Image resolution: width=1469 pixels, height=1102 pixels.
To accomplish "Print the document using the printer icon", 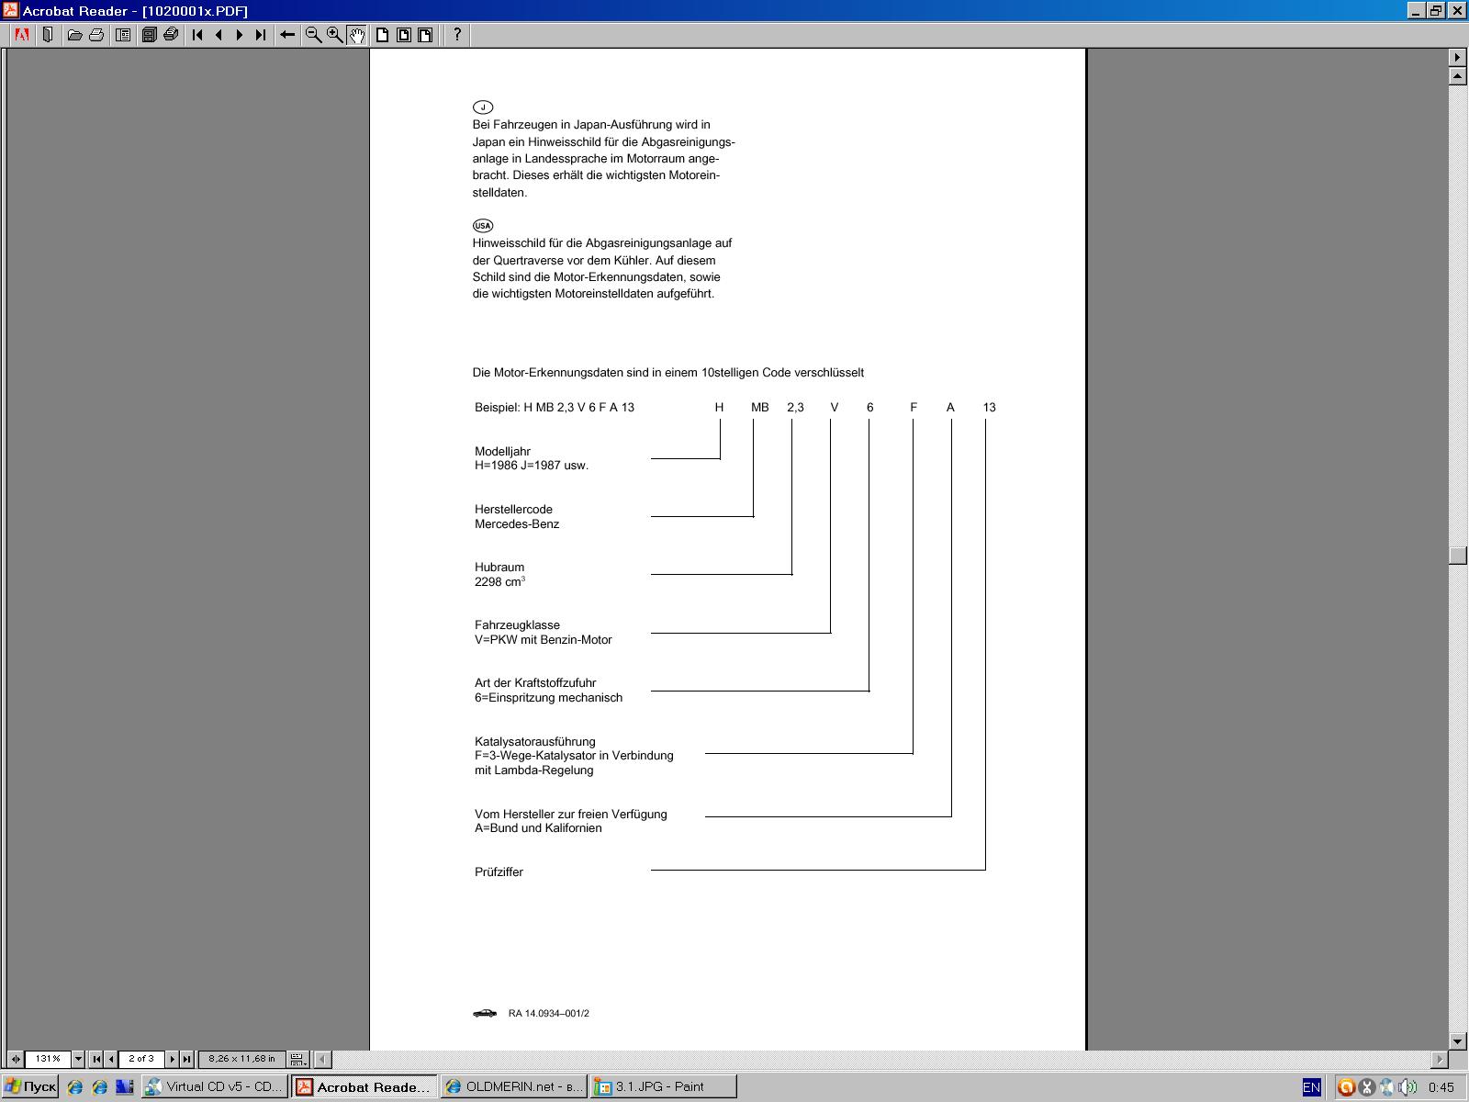I will 96,35.
